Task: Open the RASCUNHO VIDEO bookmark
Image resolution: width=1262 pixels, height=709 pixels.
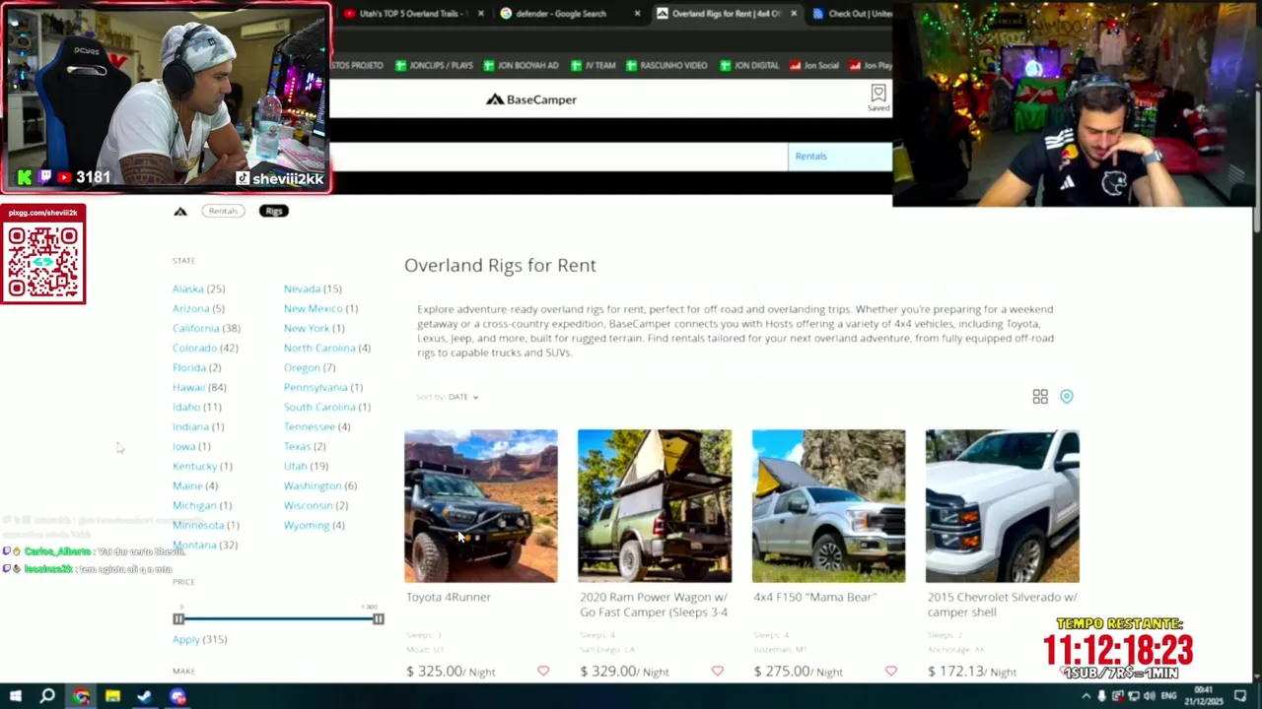Action: (x=666, y=65)
